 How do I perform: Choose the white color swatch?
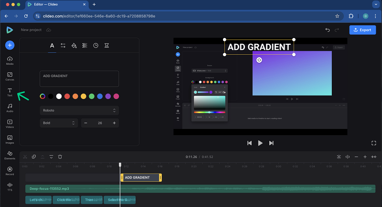(59, 96)
